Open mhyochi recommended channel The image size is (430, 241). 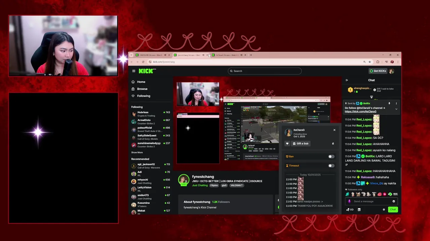coord(150,181)
